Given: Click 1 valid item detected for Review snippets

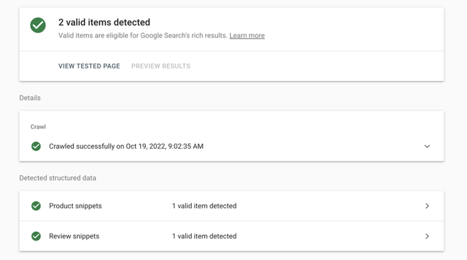Looking at the screenshot, I should pos(204,236).
